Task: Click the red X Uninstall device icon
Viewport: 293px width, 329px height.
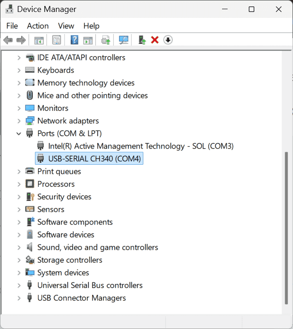Action: [155, 40]
